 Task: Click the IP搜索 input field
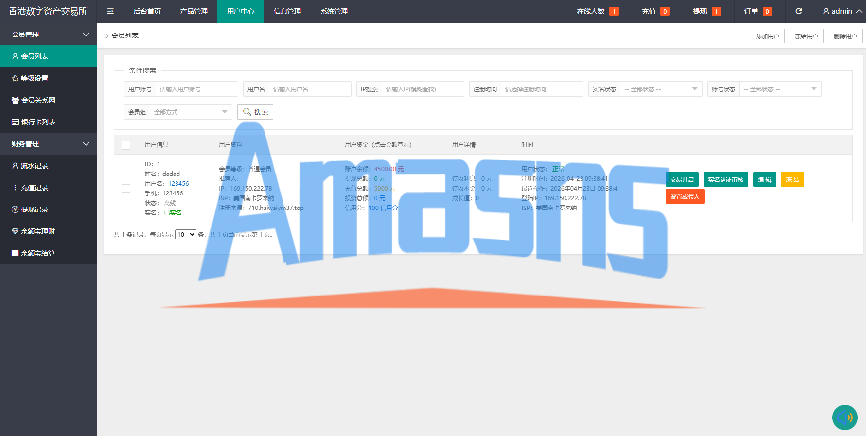[423, 89]
